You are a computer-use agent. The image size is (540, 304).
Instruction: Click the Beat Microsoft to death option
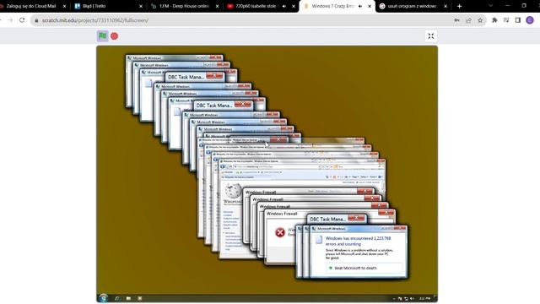(364, 268)
